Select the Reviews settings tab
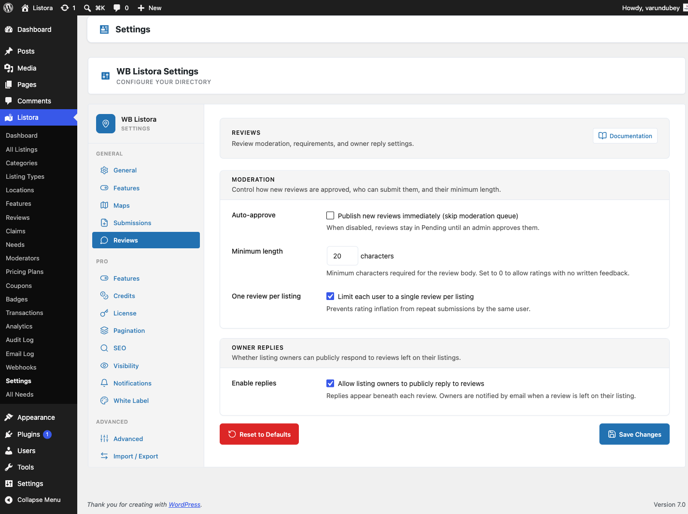The image size is (688, 514). pyautogui.click(x=146, y=240)
